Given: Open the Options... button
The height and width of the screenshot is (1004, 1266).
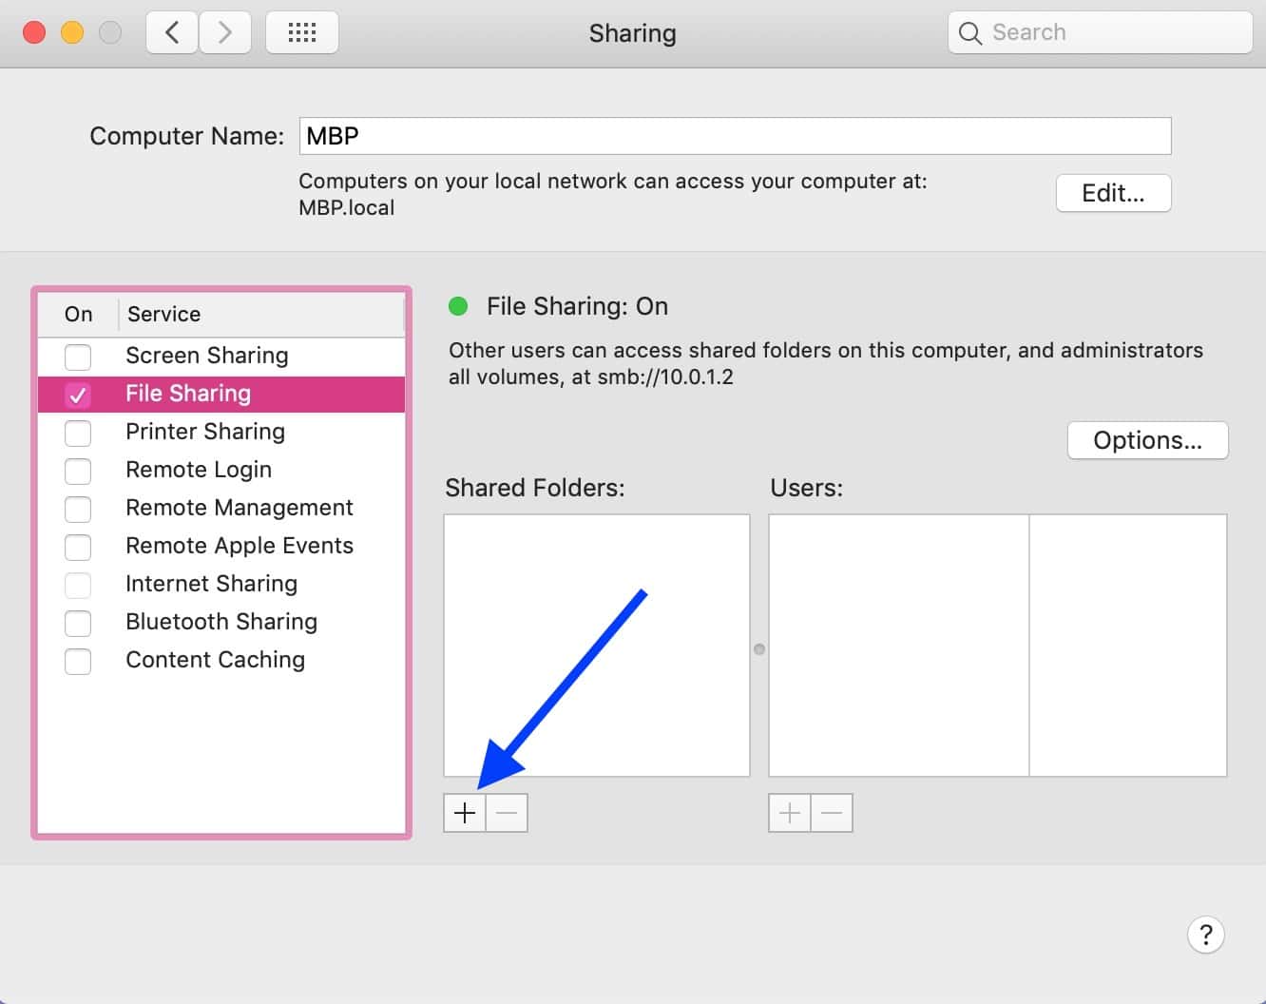Looking at the screenshot, I should tap(1147, 440).
